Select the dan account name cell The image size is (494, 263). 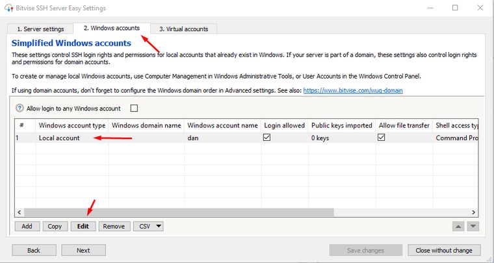(x=223, y=138)
